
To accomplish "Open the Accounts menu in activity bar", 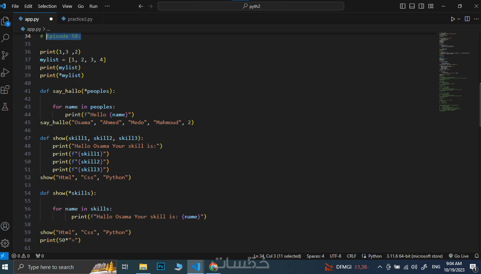I will [5, 226].
